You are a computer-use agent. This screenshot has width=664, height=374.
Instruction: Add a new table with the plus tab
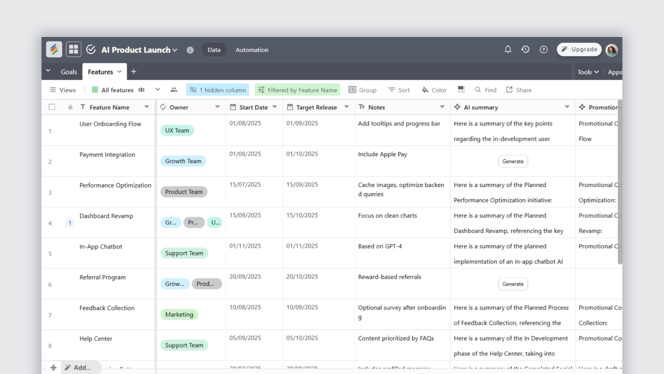133,71
